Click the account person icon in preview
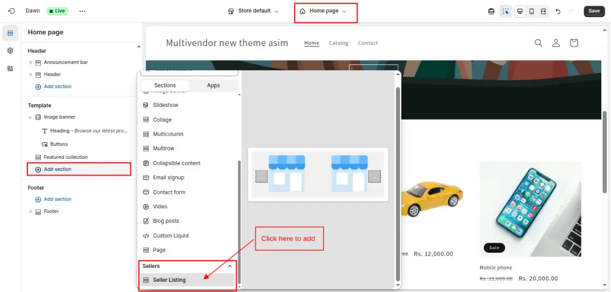The height and width of the screenshot is (292, 611). click(556, 43)
